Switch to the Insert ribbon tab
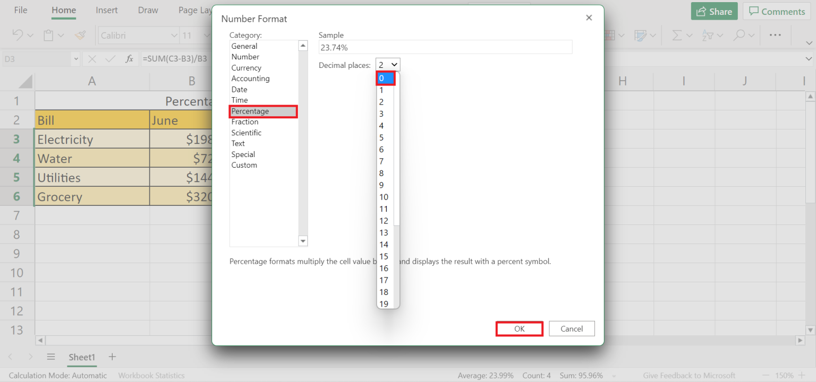This screenshot has width=816, height=382. [x=106, y=10]
